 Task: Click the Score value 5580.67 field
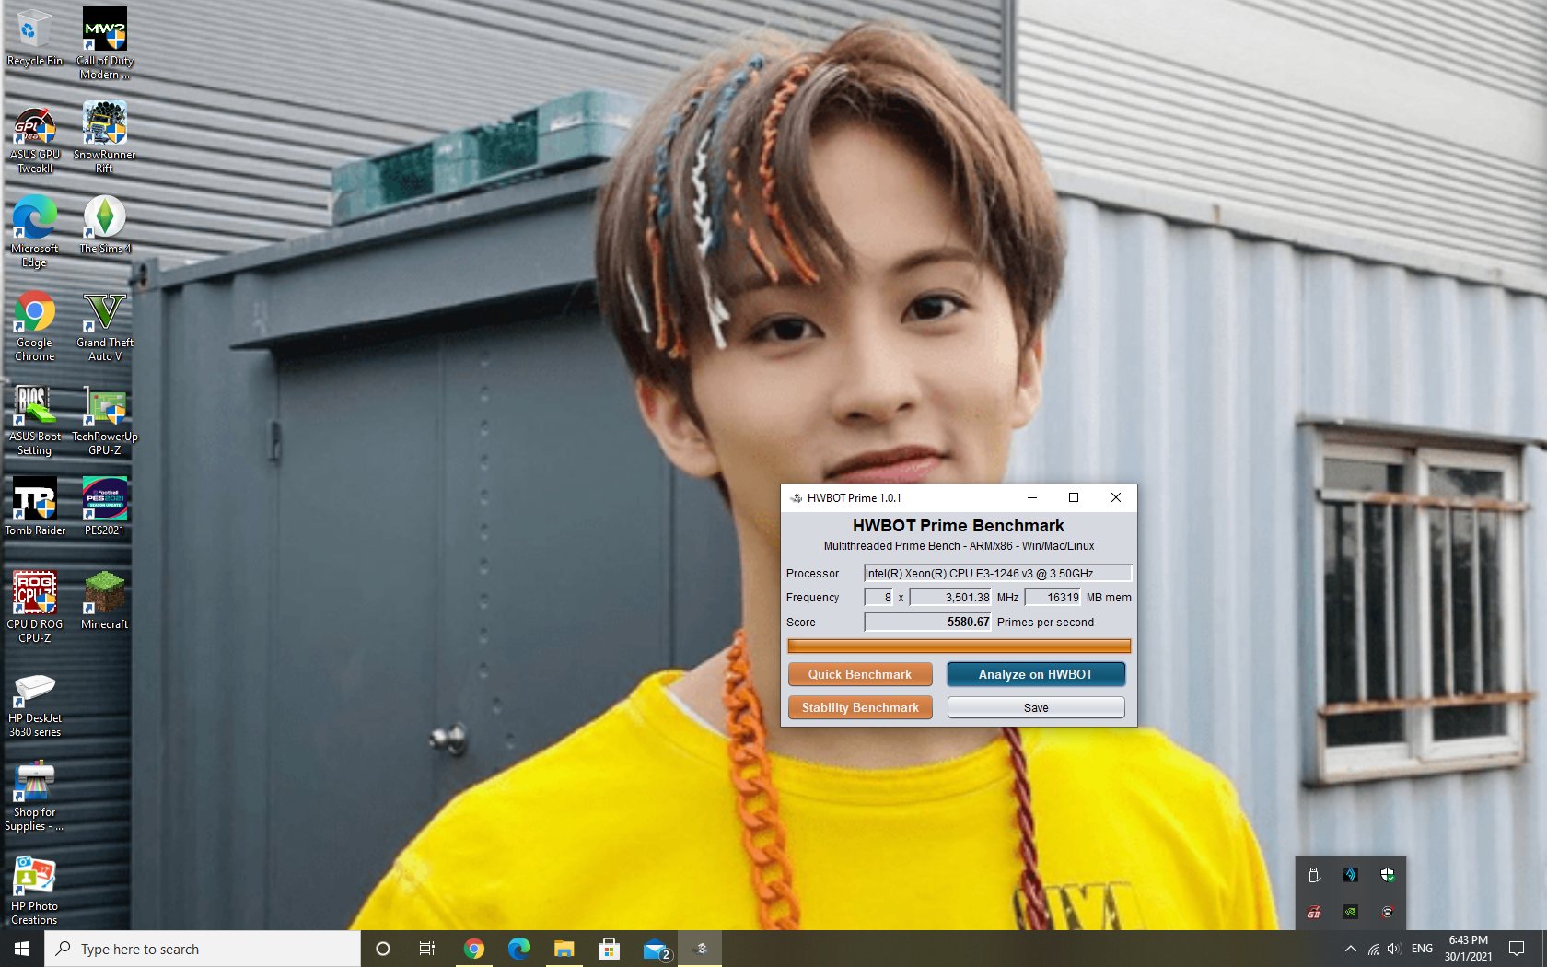tap(927, 622)
